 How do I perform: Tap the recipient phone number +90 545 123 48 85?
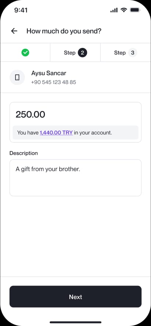coord(54,83)
